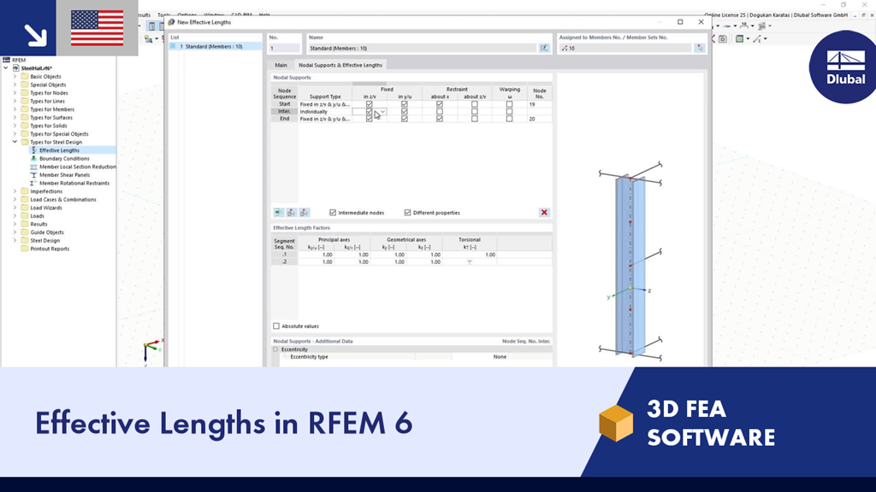
Task: Click the Support Type cell reading Individually
Action: [x=325, y=112]
